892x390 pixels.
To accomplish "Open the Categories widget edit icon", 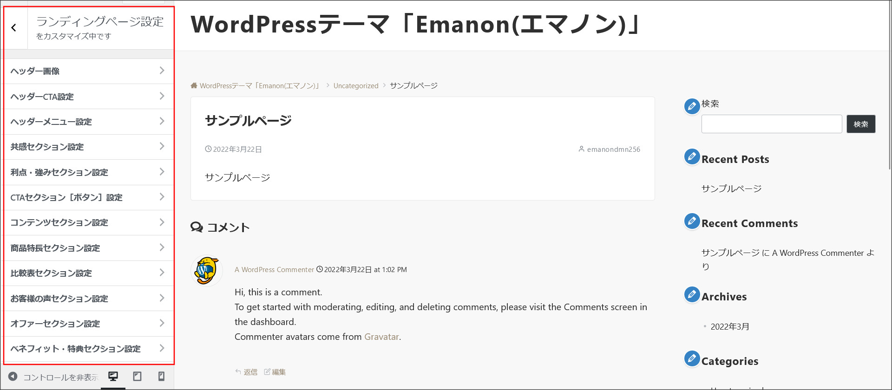I will pyautogui.click(x=692, y=358).
